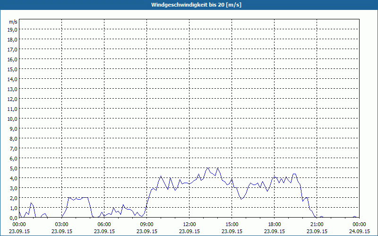
Task: Select the 8,0 y-axis label
Action: click(13, 139)
